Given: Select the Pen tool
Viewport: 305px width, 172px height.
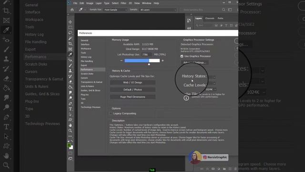Looking at the screenshot, I should (70, 104).
